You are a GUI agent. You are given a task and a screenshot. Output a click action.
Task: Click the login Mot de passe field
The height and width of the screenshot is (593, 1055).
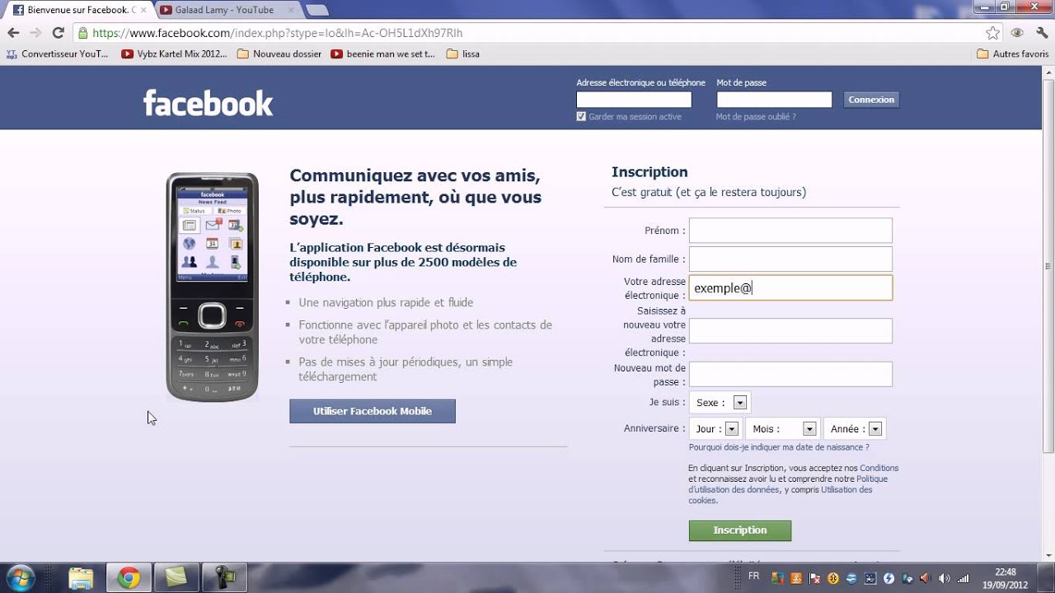774,100
